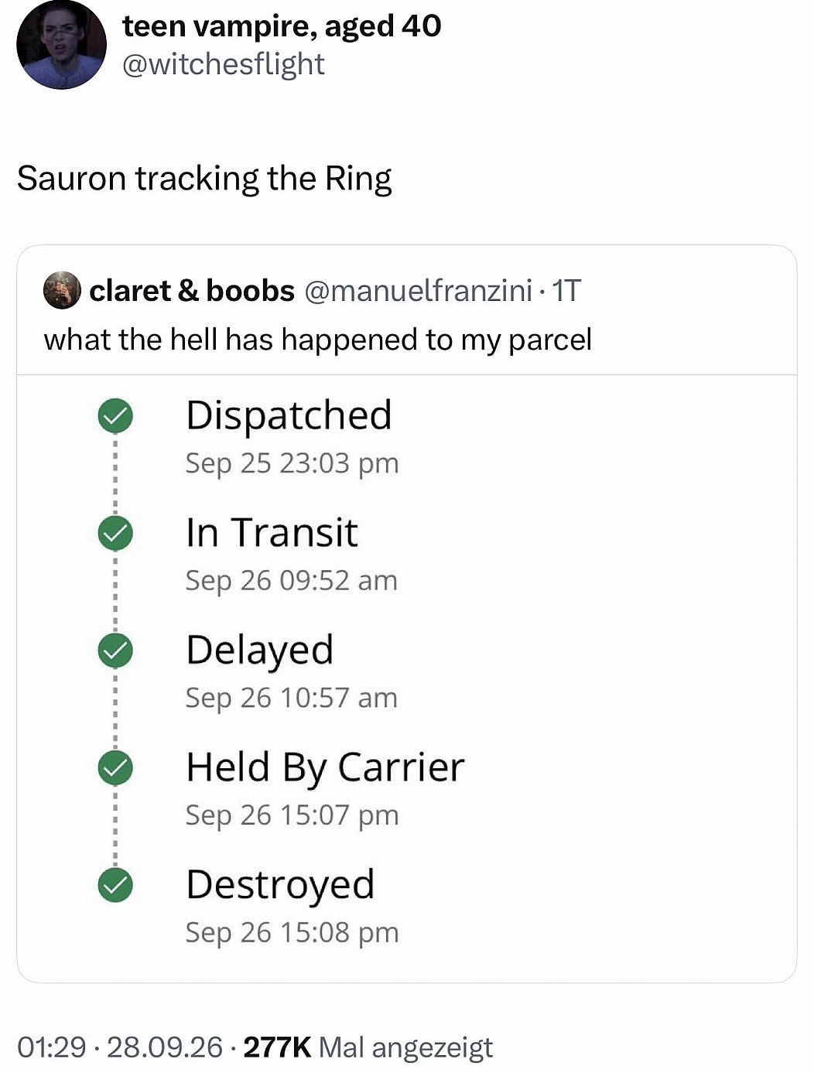Click the @manuelfranzini handle
The height and width of the screenshot is (1073, 814).
pyautogui.click(x=419, y=291)
